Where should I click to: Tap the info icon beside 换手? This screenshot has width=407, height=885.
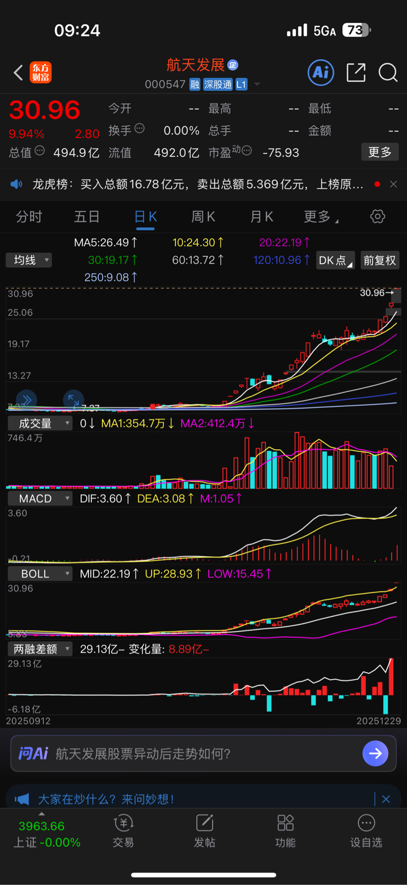pyautogui.click(x=139, y=128)
